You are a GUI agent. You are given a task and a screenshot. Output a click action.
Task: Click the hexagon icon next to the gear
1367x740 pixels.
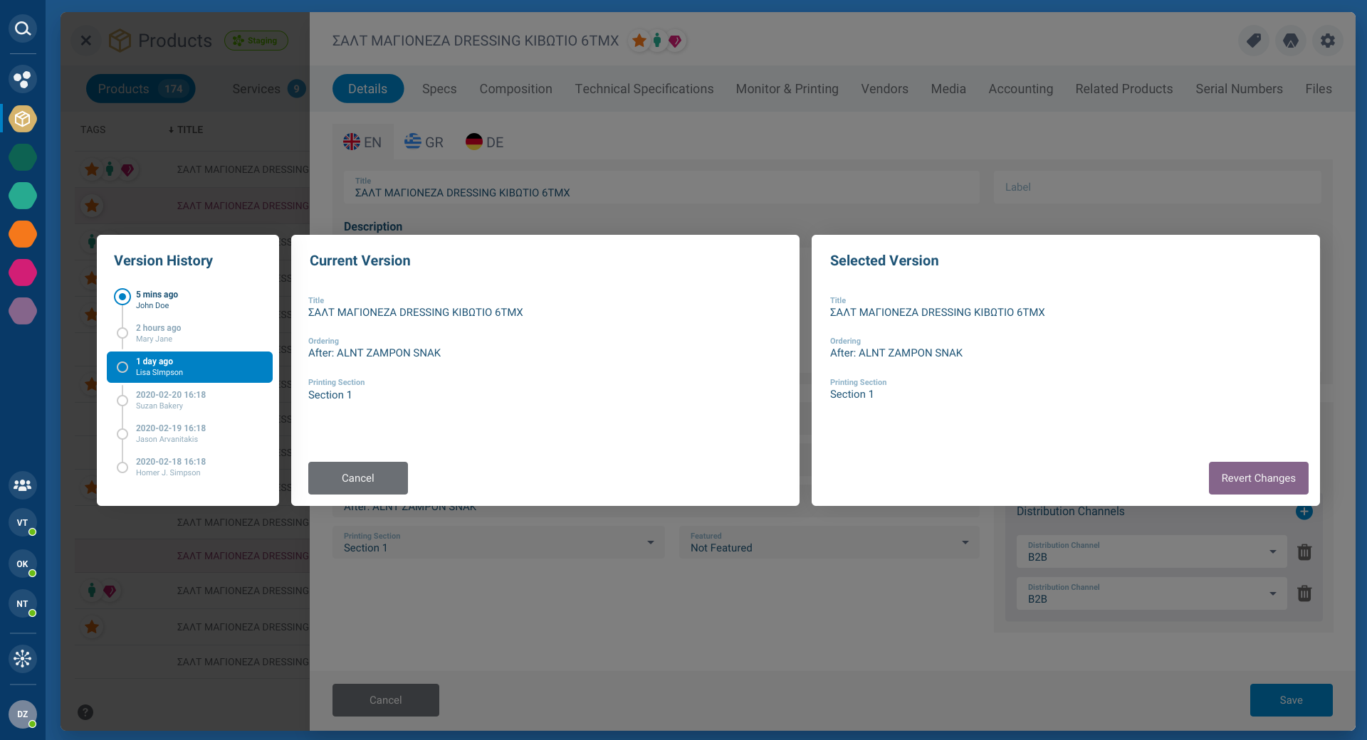pyautogui.click(x=1291, y=41)
